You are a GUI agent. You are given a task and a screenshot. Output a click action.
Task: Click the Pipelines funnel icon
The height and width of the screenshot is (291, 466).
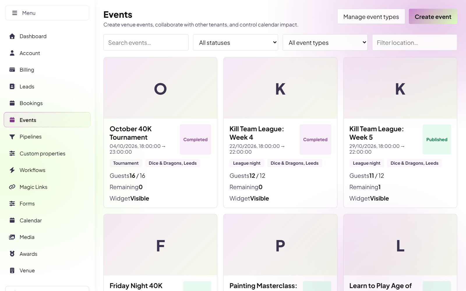[12, 137]
